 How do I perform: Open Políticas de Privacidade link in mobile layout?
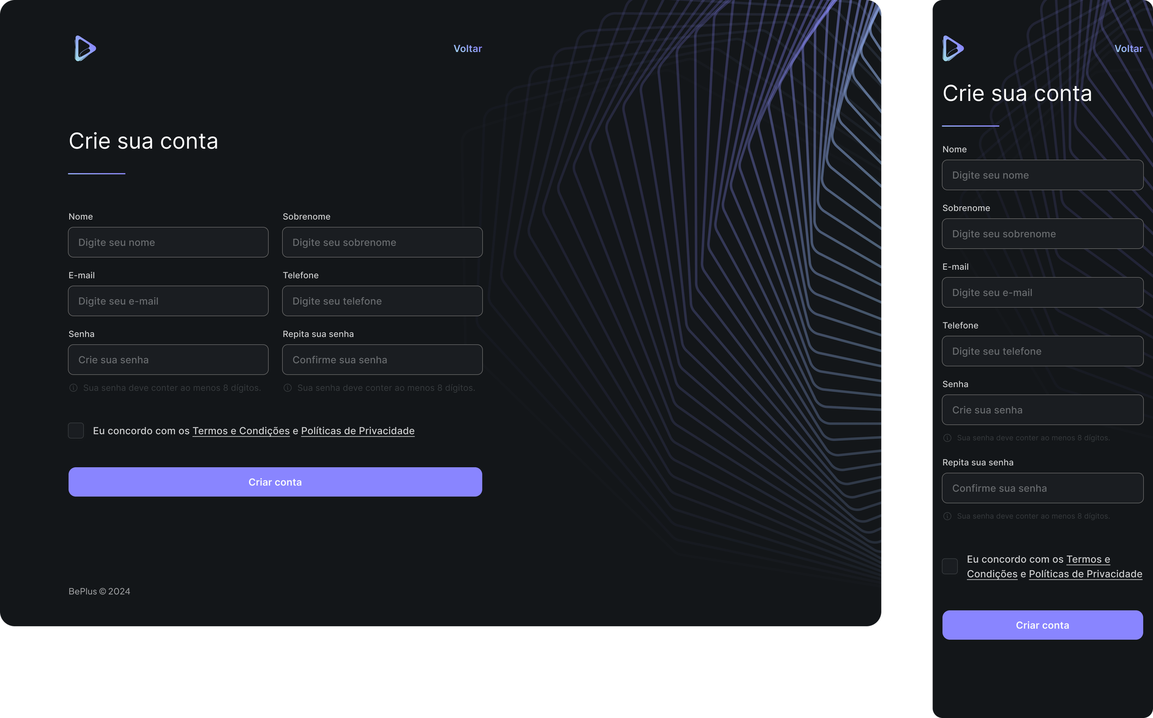1086,574
